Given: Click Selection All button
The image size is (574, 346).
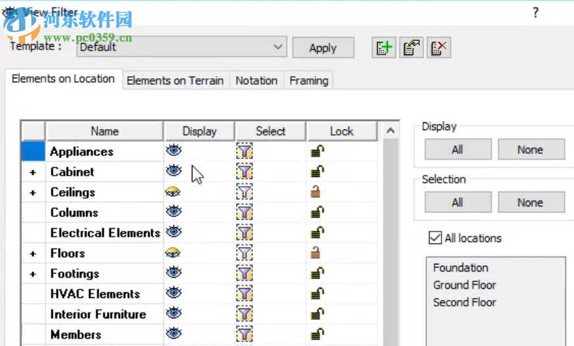Looking at the screenshot, I should (457, 203).
